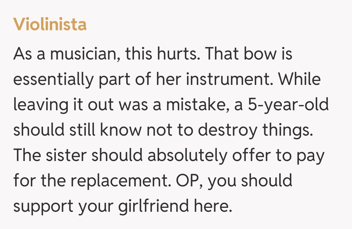Open the Violinista user profile
The height and width of the screenshot is (229, 352).
(x=50, y=24)
